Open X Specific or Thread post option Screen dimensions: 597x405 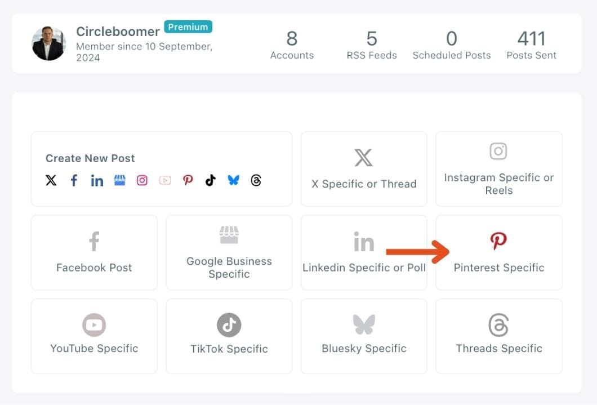tap(364, 169)
